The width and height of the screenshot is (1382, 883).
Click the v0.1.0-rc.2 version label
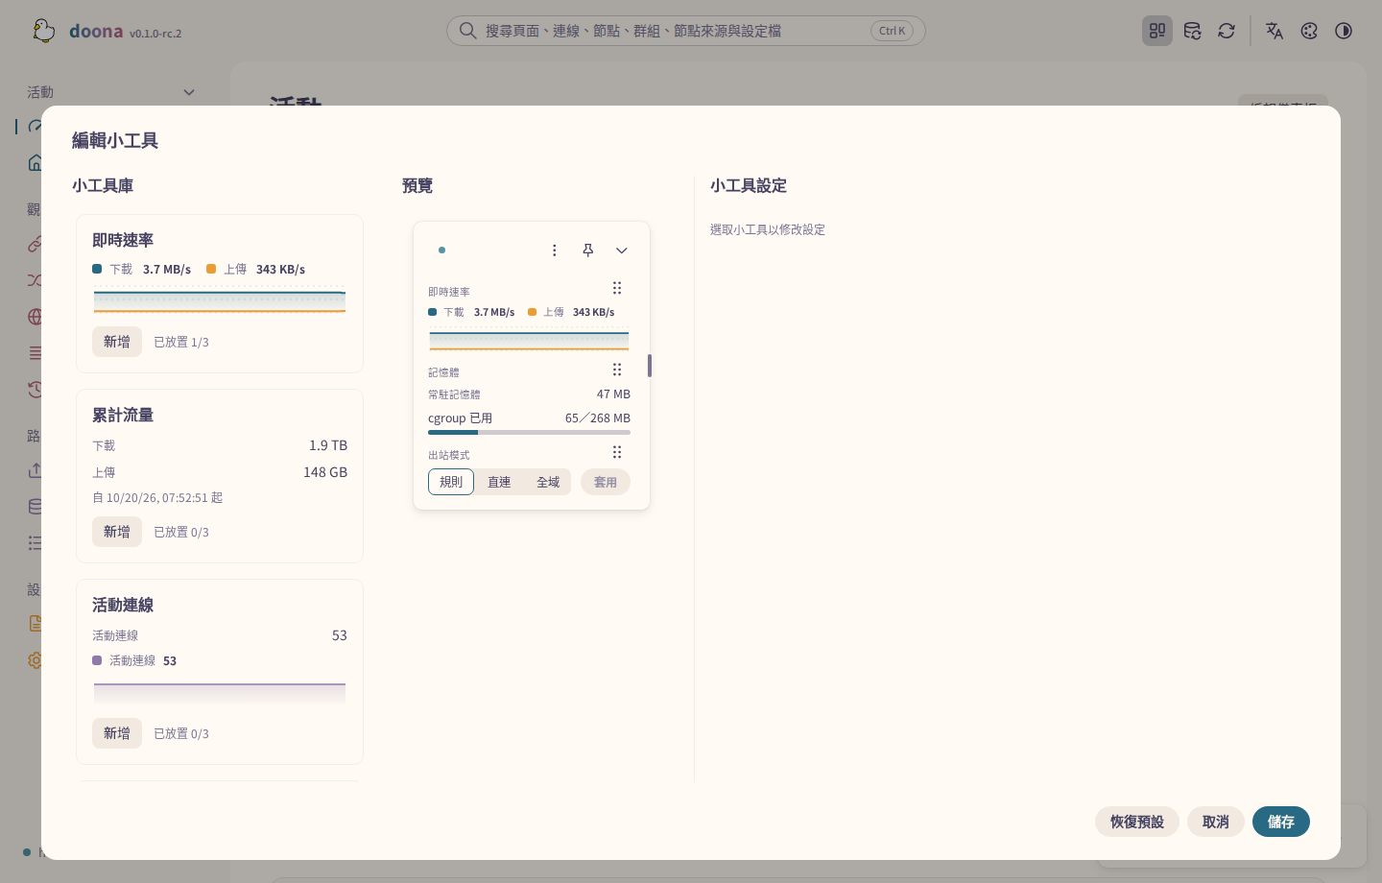coord(155,34)
